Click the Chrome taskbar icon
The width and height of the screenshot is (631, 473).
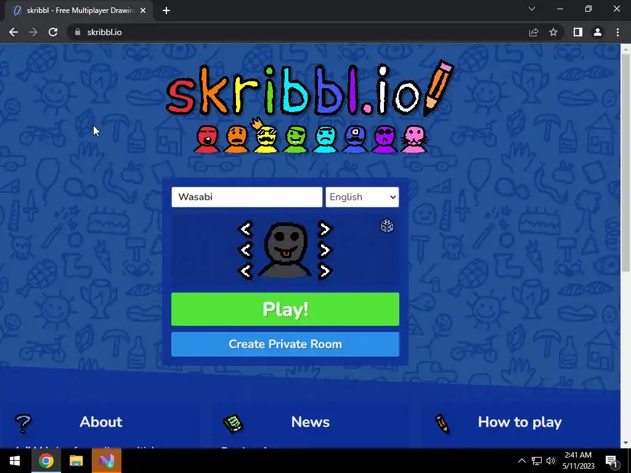[x=46, y=461]
